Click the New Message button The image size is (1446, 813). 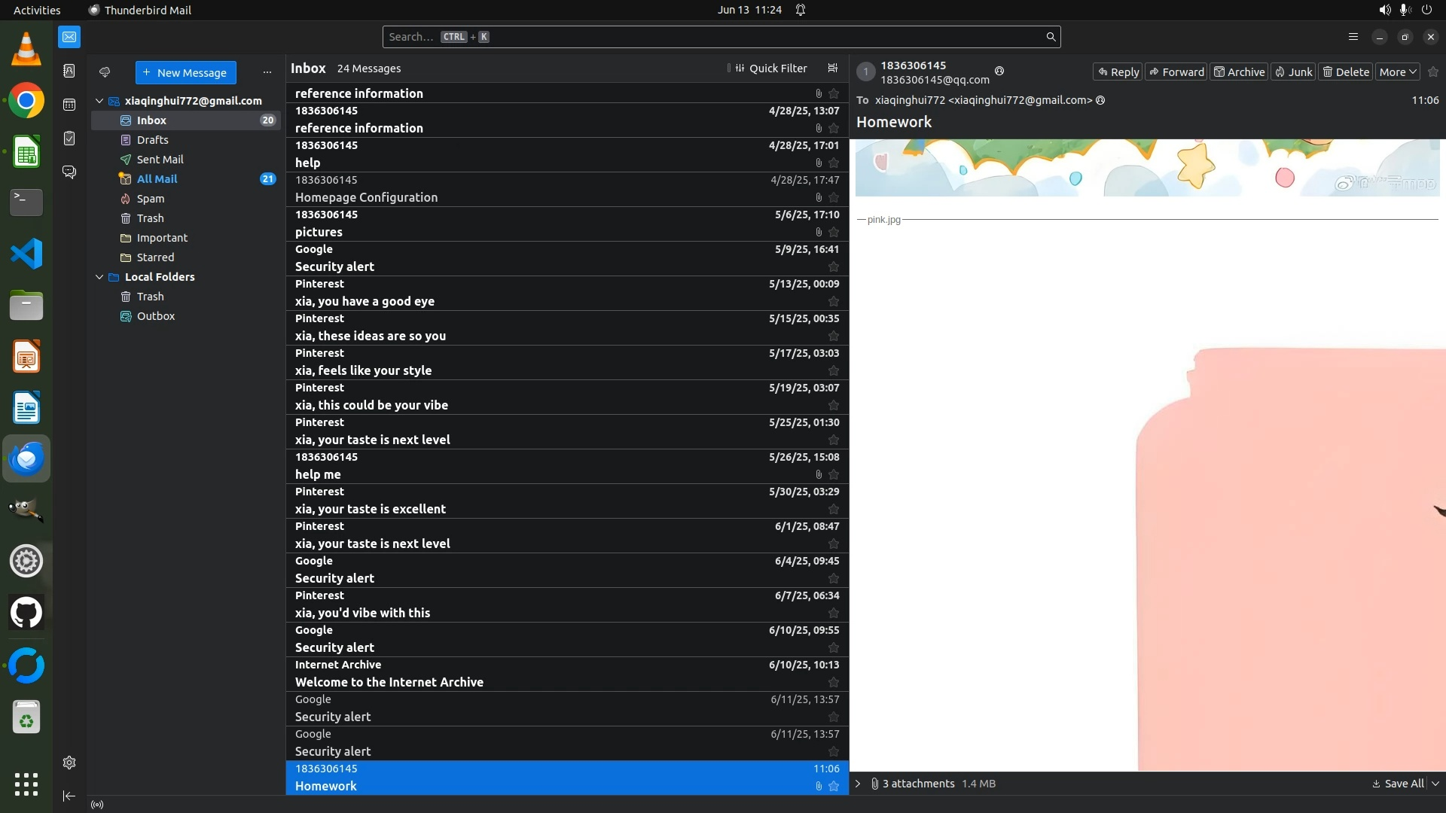click(x=185, y=73)
